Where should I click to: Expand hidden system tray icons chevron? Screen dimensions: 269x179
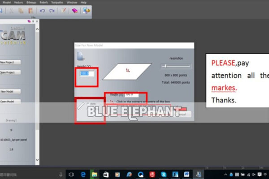coord(226,175)
